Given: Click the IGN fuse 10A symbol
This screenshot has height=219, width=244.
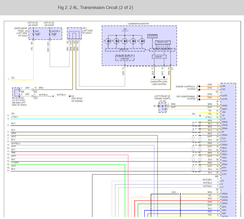Looking at the screenshot, I should [x=33, y=33].
